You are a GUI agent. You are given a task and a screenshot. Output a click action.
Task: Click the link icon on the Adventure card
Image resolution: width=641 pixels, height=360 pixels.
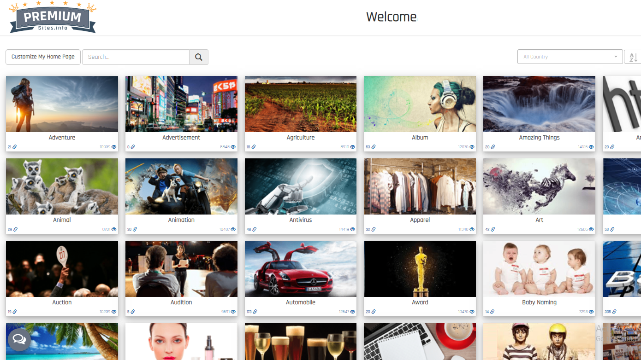[x=15, y=147]
